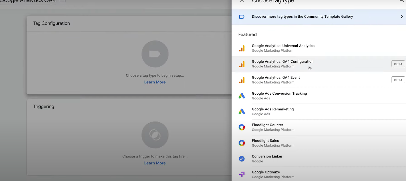
Task: Select Google Analytics: GA4 Event tag
Action: tap(319, 80)
